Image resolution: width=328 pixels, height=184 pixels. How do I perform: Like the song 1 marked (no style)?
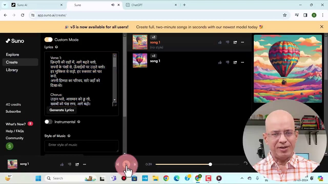click(220, 42)
